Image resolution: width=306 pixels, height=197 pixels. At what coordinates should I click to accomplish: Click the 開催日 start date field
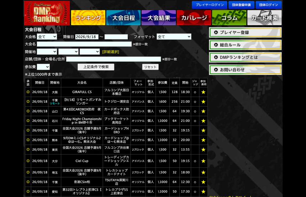pos(87,37)
